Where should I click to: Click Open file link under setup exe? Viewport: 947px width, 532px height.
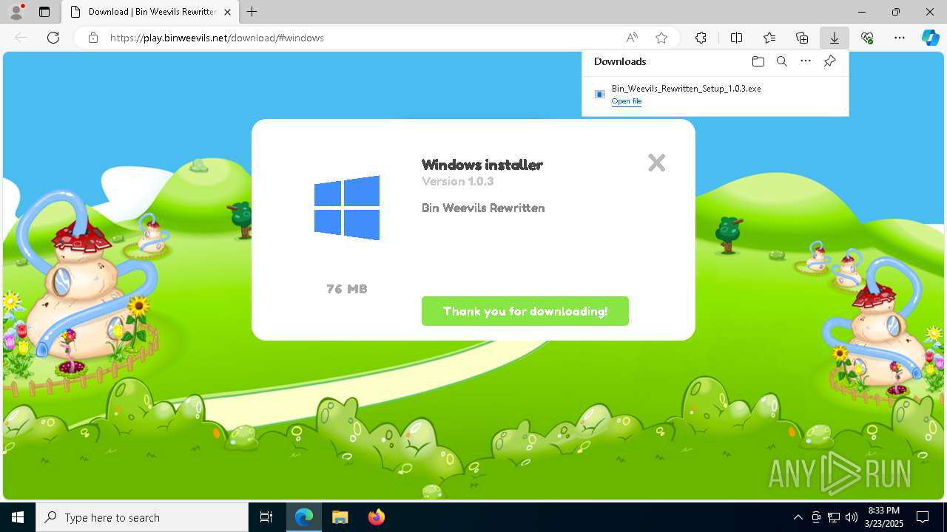[x=627, y=101]
